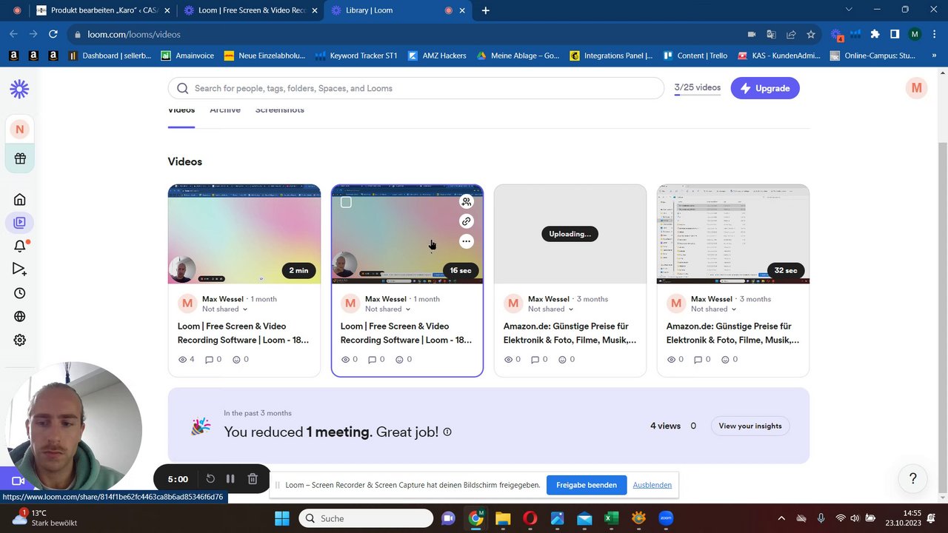Open a new browser tab
The height and width of the screenshot is (533, 948).
click(486, 10)
